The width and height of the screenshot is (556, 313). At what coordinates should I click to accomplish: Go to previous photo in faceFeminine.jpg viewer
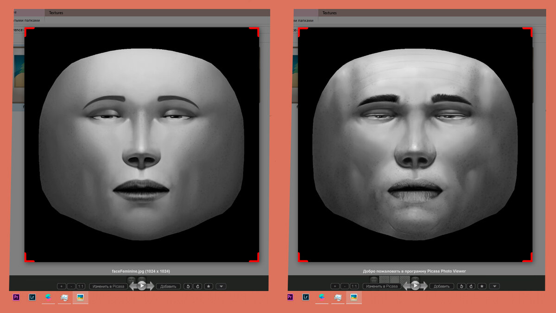pos(133,286)
